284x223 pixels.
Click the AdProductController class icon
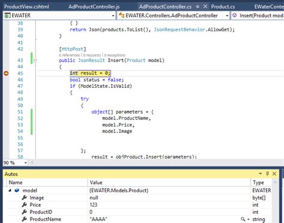point(122,16)
